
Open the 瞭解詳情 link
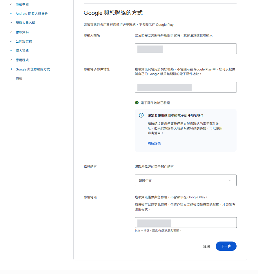point(154,144)
